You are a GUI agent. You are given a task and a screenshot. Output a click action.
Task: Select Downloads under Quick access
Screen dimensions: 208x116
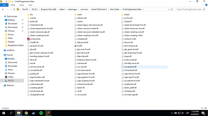point(12,24)
